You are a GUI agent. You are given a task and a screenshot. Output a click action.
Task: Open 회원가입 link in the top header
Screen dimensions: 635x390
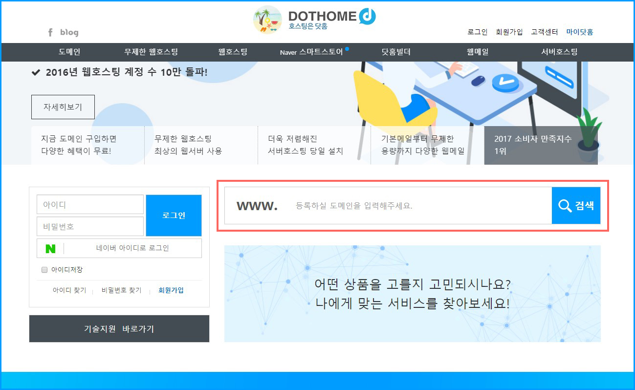pyautogui.click(x=509, y=32)
